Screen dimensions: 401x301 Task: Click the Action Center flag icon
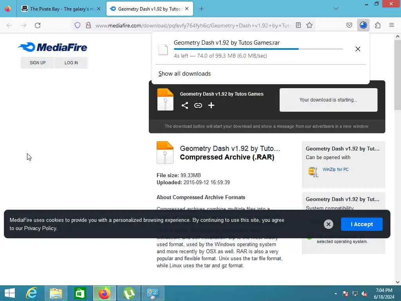coord(345,294)
